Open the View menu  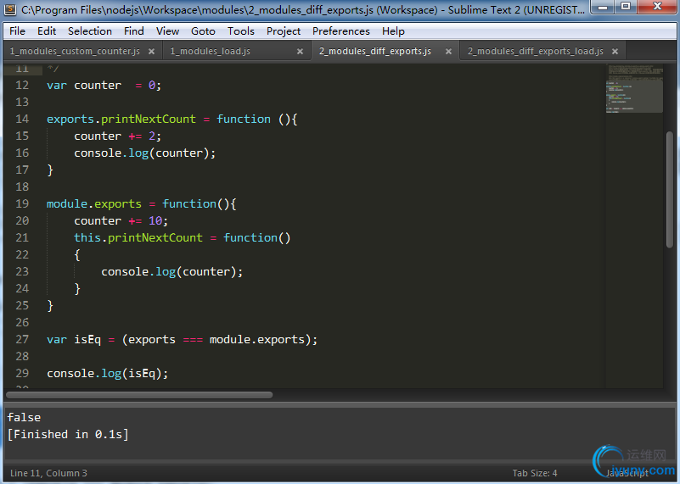tap(167, 31)
